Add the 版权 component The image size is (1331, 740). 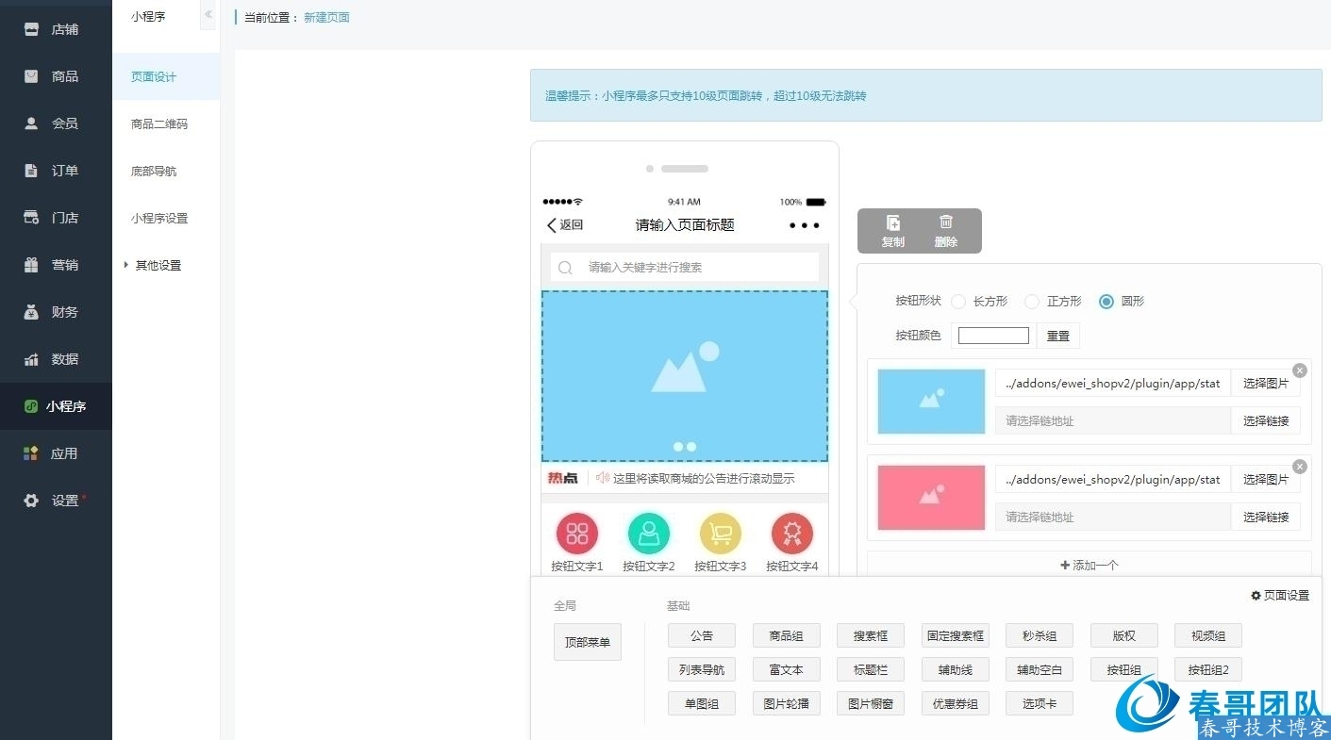click(1124, 635)
